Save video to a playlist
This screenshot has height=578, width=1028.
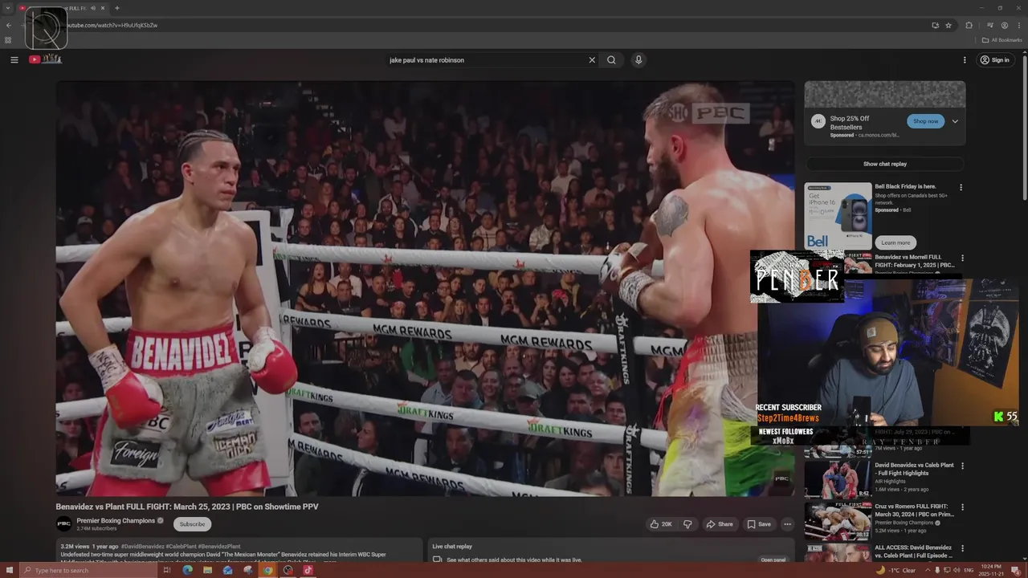[x=759, y=524]
